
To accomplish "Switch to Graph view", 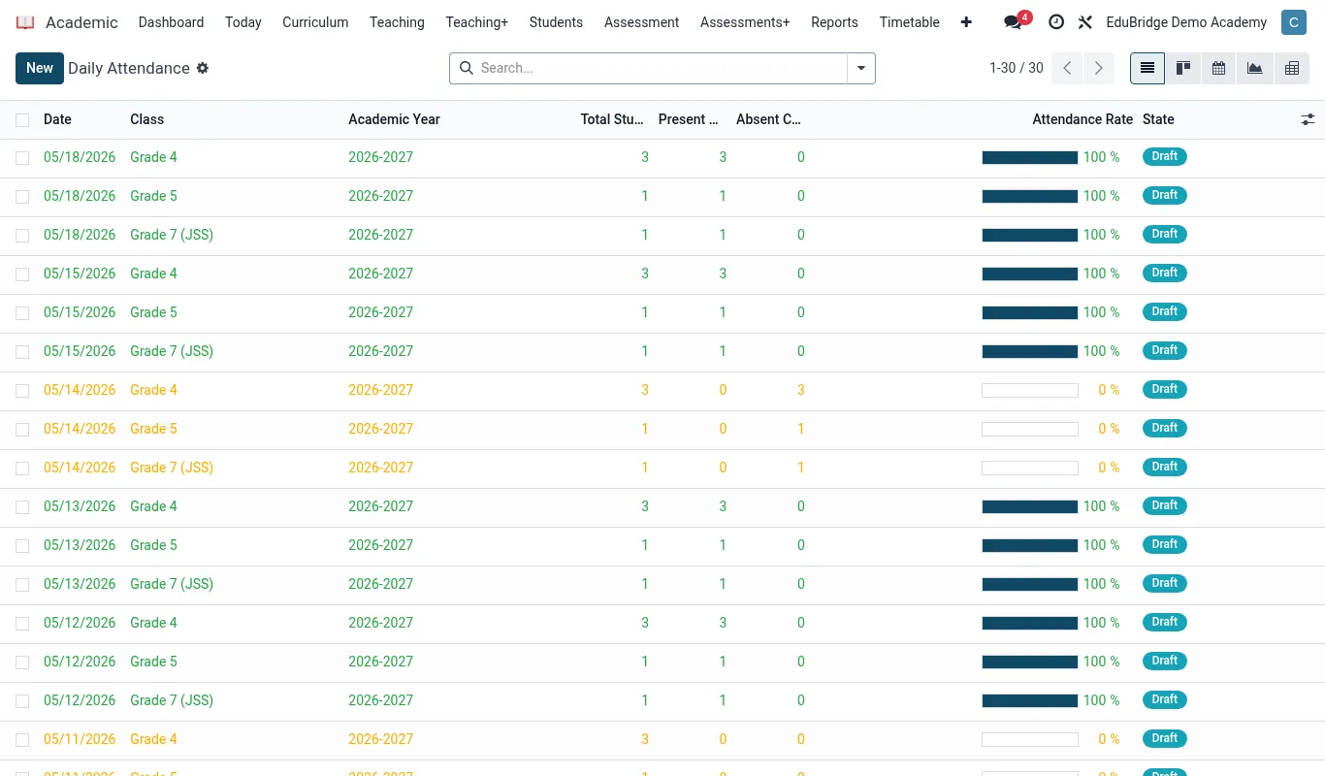I will pos(1255,68).
